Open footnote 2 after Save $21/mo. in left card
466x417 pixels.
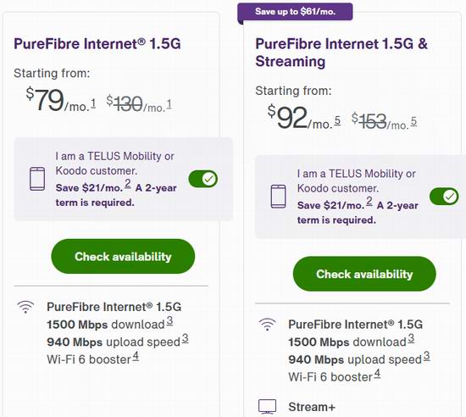(128, 184)
